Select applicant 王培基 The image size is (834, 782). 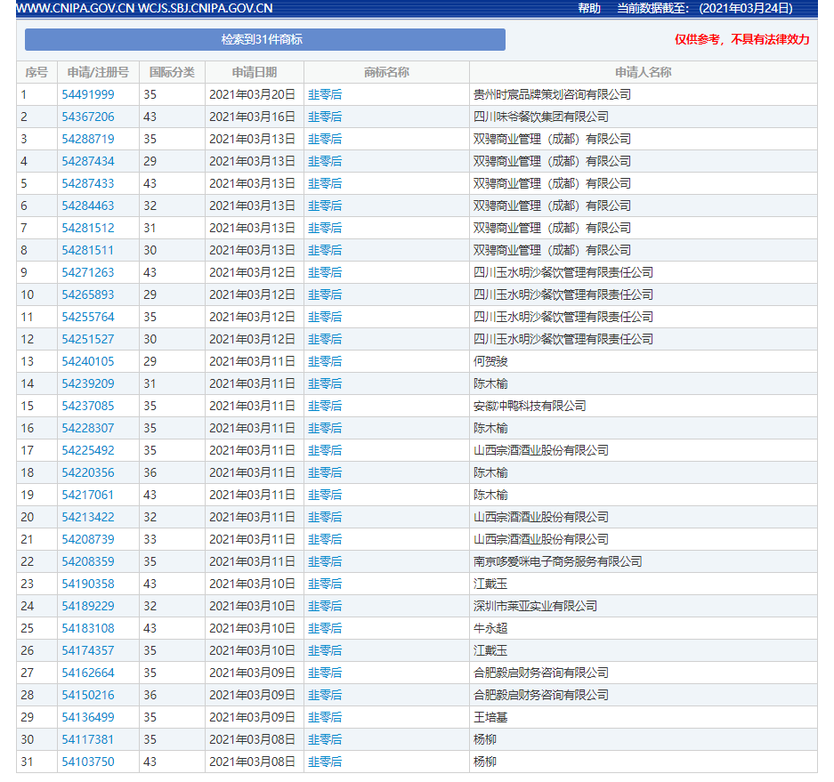490,718
